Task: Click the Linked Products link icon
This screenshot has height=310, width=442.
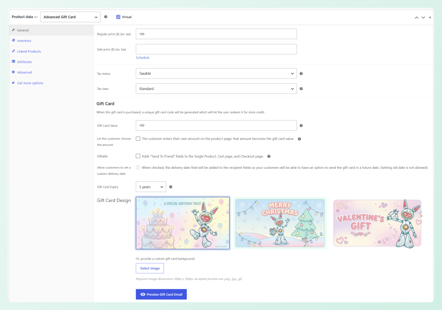Action: (x=13, y=51)
